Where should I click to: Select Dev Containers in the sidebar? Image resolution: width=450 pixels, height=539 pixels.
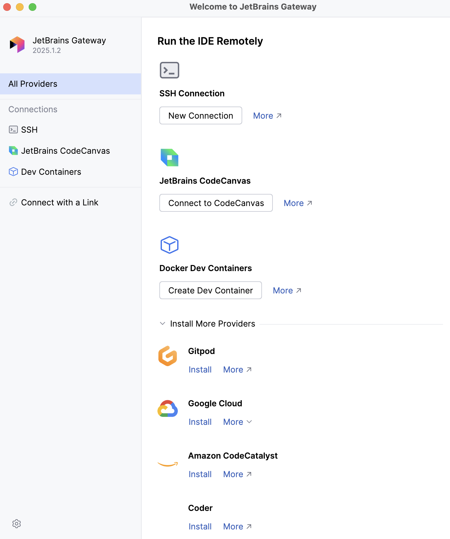point(51,172)
